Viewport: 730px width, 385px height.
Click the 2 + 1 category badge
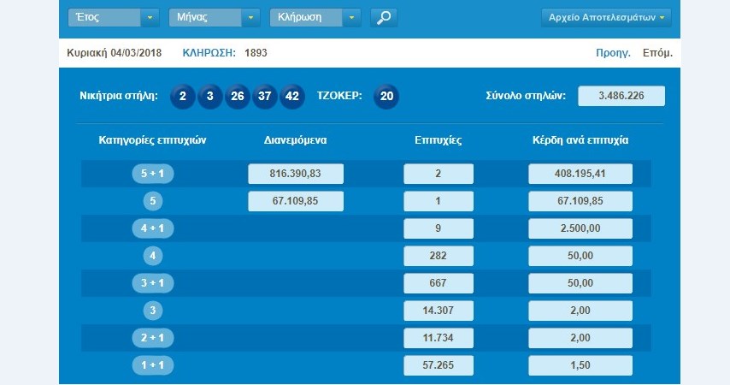[153, 337]
